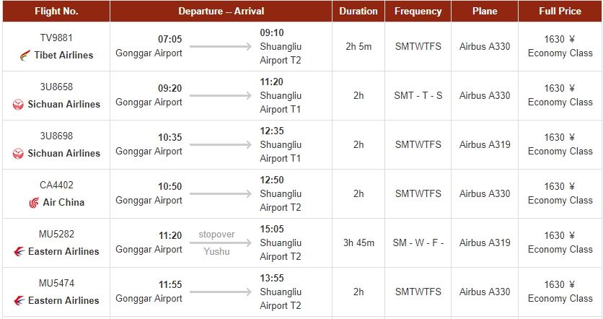Screen dimensions: 603x319
Task: Click the Air China logo icon
Action: [34, 203]
